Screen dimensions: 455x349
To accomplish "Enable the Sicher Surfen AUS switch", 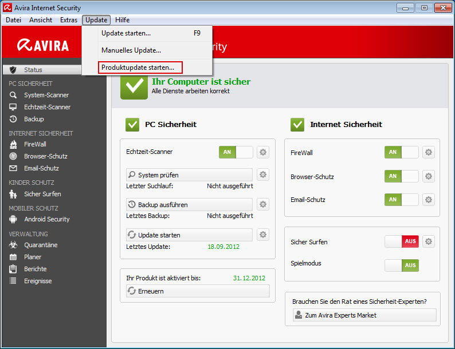I will (x=401, y=241).
